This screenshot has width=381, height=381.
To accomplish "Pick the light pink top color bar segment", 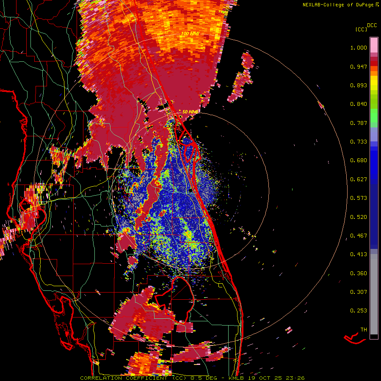I will (374, 45).
